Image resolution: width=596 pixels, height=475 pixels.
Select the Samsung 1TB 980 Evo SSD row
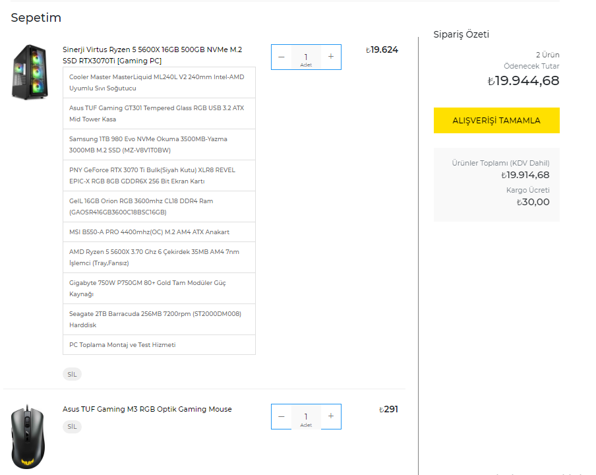coord(159,144)
